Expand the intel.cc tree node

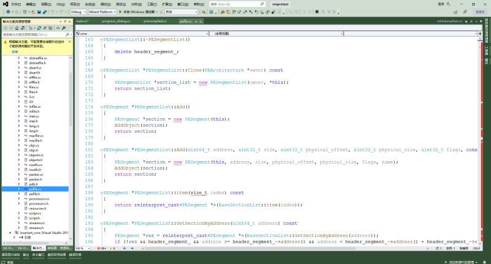tap(18, 116)
